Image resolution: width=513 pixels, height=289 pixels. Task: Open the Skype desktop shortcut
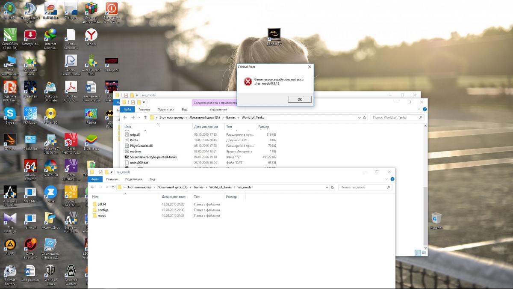10,114
